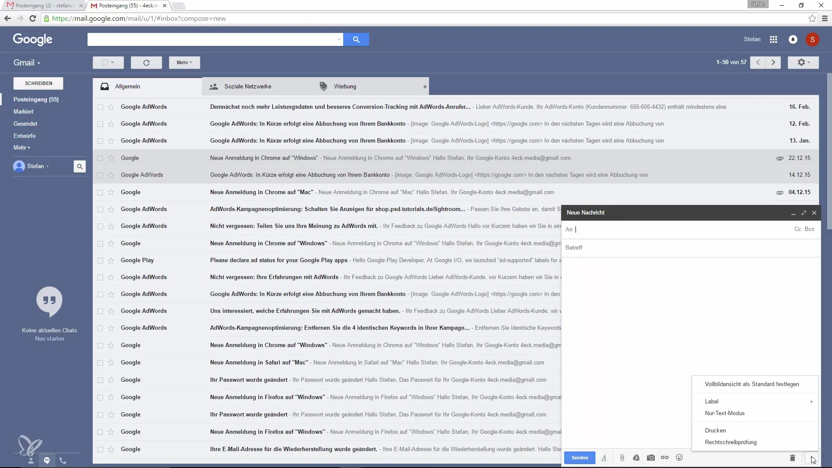Select the Allgemein inbox tab
The width and height of the screenshot is (832, 468).
pos(147,87)
